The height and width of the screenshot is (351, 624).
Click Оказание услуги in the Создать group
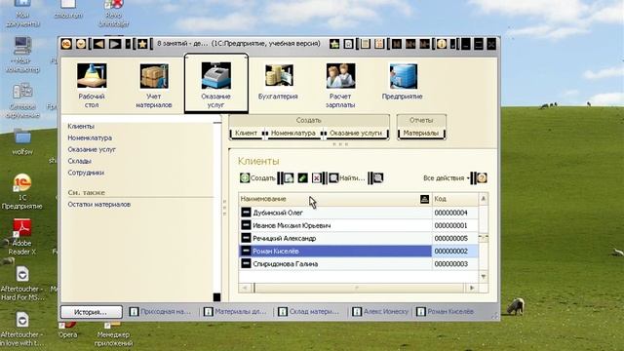click(356, 133)
